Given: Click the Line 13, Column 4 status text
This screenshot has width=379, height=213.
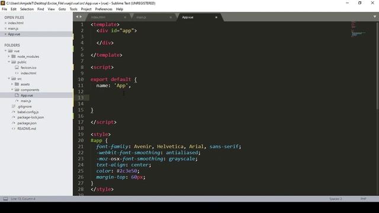Looking at the screenshot, I should (x=23, y=199).
